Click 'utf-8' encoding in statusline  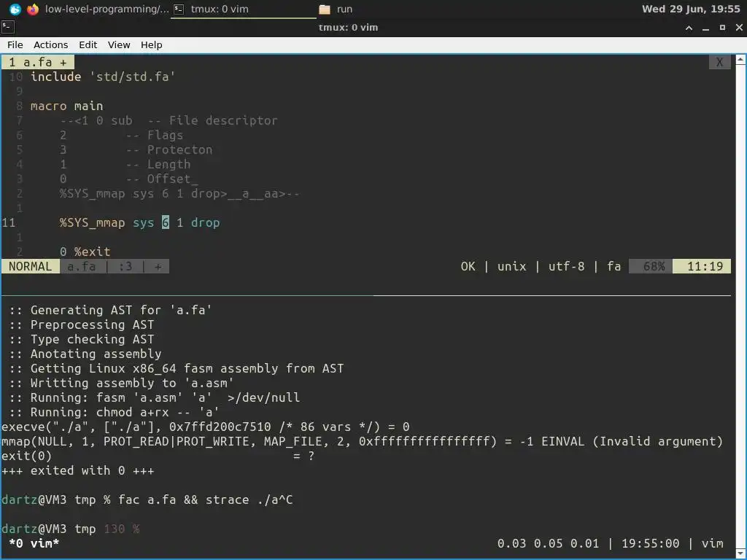(566, 266)
